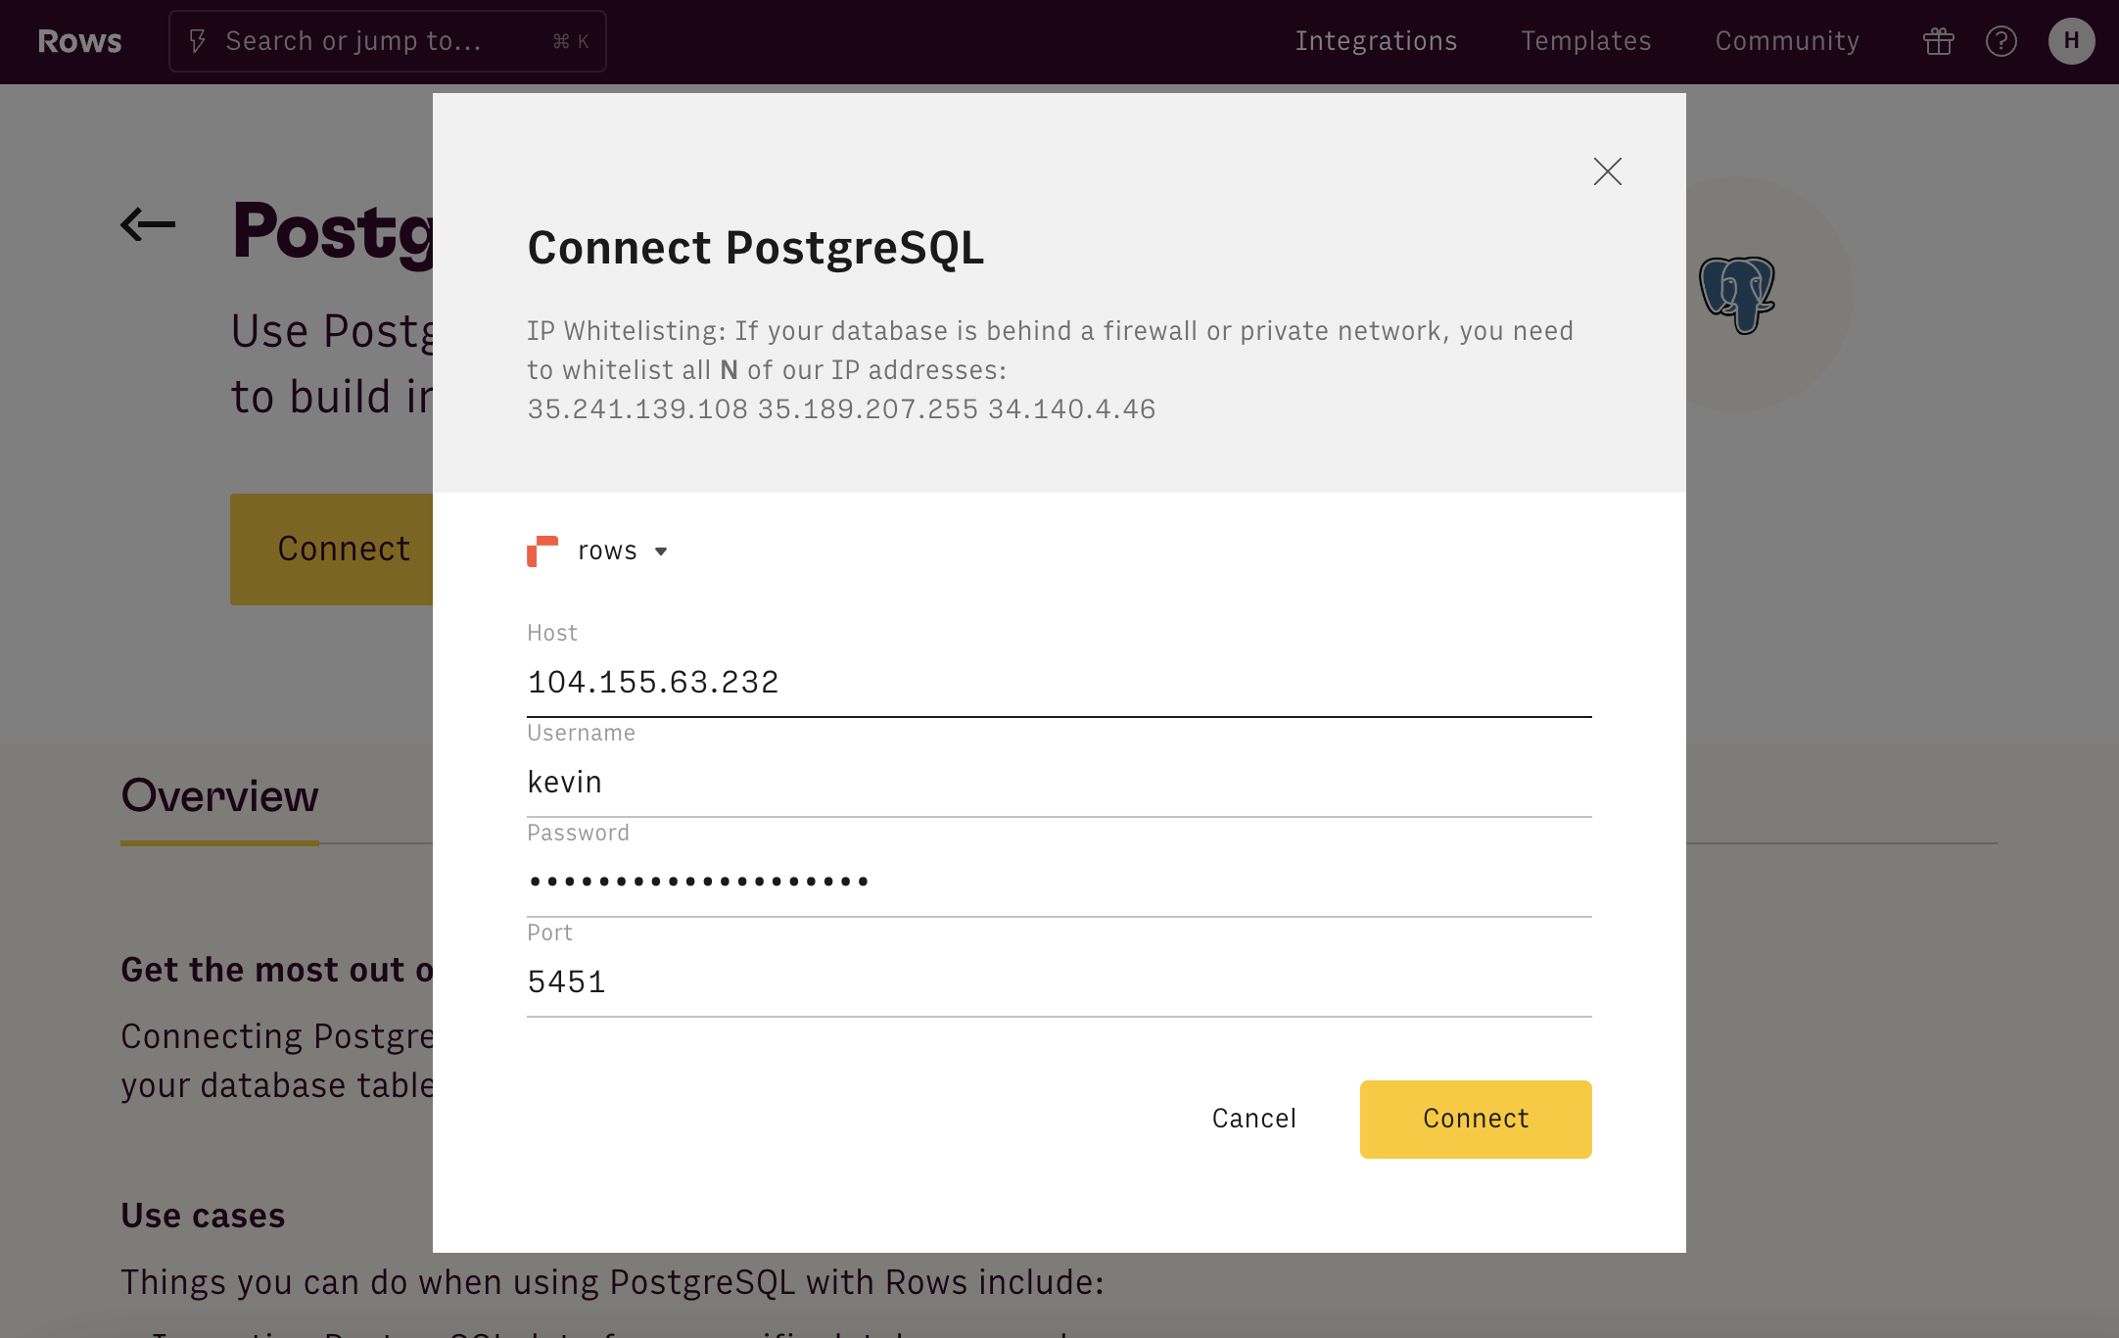Click the Port field showing 5451

(1059, 981)
